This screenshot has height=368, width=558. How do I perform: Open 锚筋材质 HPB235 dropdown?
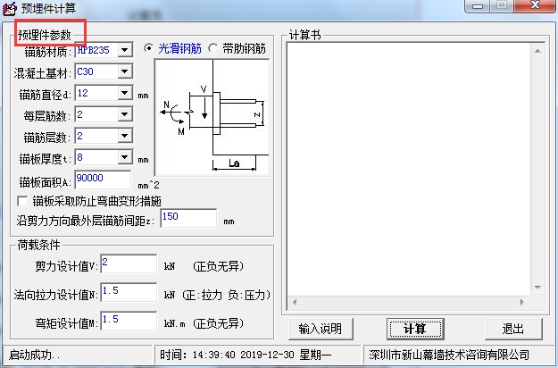click(125, 50)
